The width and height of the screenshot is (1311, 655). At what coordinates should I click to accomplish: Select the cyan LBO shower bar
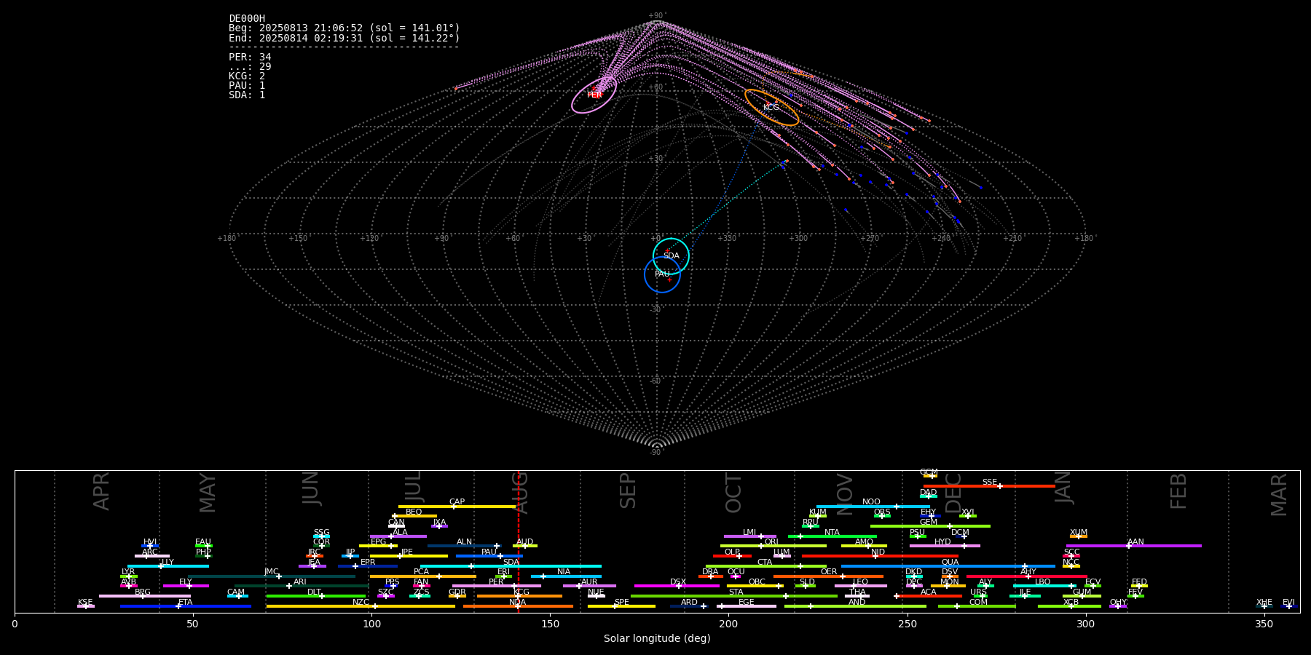(x=1044, y=586)
